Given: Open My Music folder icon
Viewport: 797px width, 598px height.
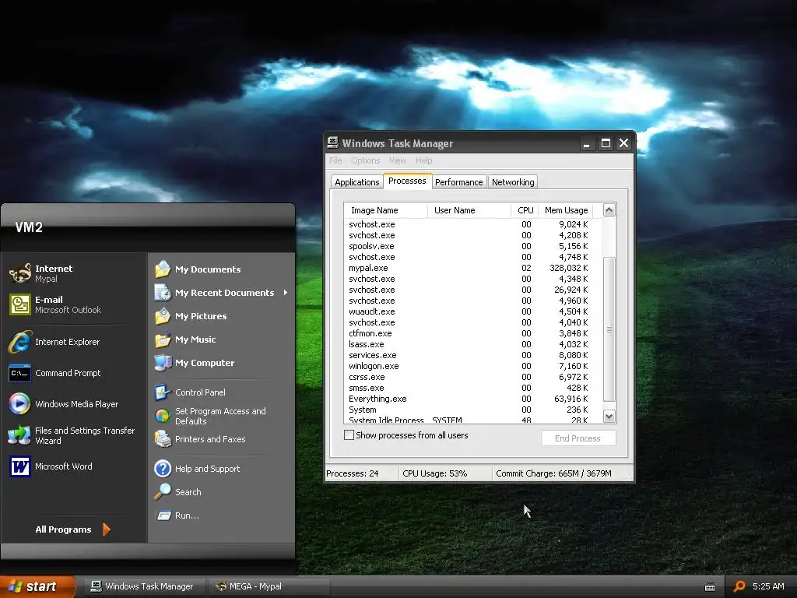Looking at the screenshot, I should click(163, 339).
